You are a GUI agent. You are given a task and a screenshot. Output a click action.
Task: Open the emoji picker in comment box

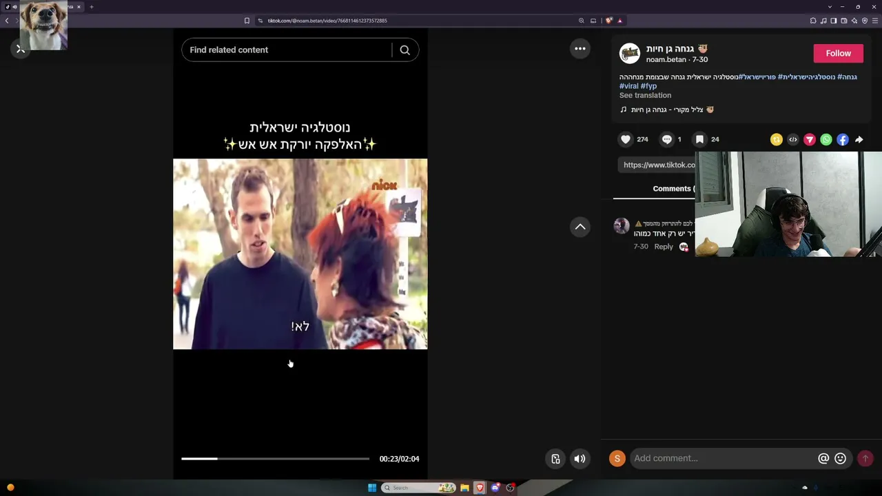[840, 458]
